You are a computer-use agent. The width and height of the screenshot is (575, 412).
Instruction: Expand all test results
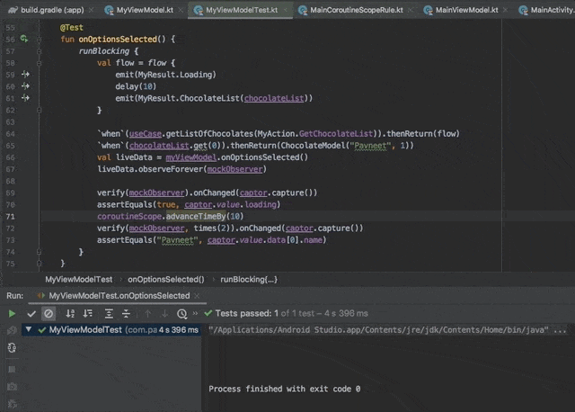point(110,314)
